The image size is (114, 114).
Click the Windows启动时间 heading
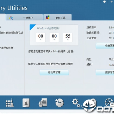click(48, 28)
